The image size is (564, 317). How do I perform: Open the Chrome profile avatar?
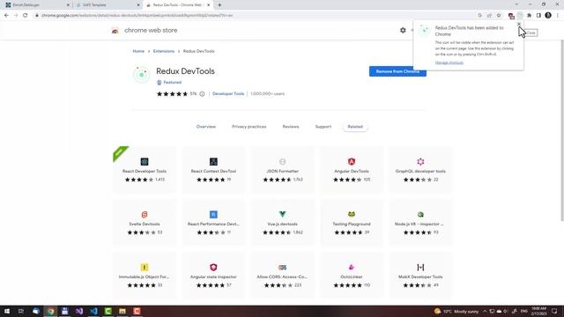pos(548,16)
